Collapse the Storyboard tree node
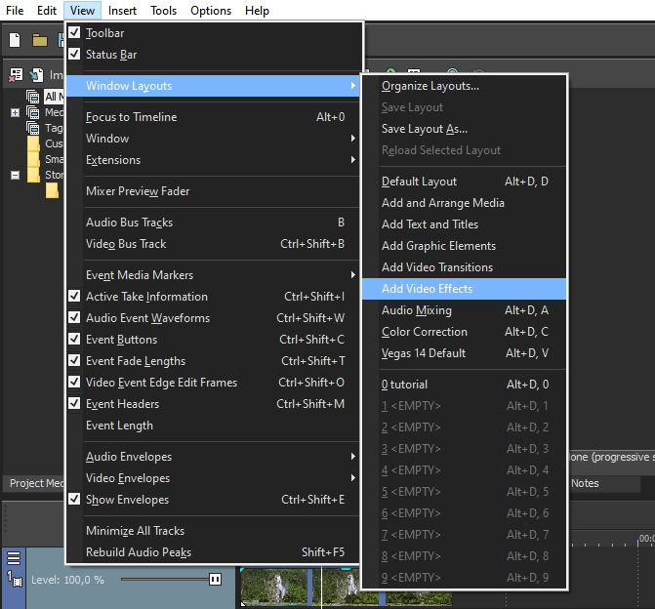This screenshot has height=609, width=655. 16,176
